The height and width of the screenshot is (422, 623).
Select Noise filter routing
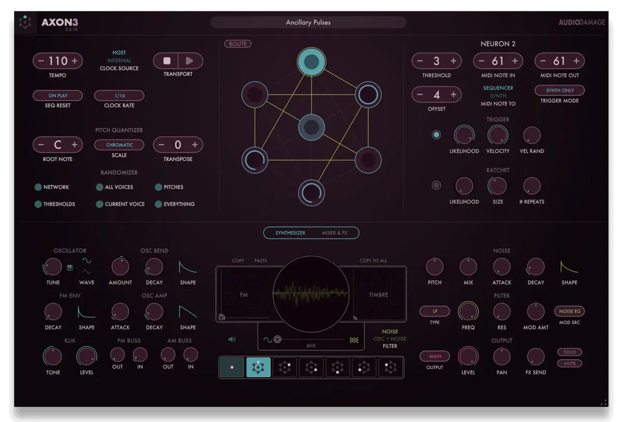(390, 332)
